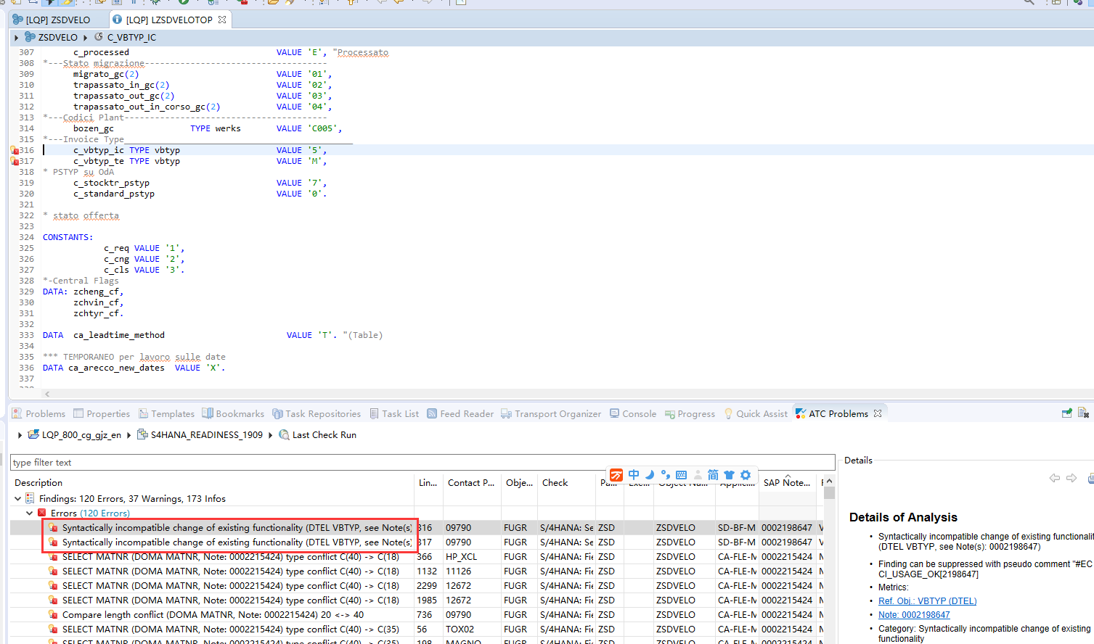
Task: Collapse the Errors (120 Errors) tree node
Action: tap(29, 513)
